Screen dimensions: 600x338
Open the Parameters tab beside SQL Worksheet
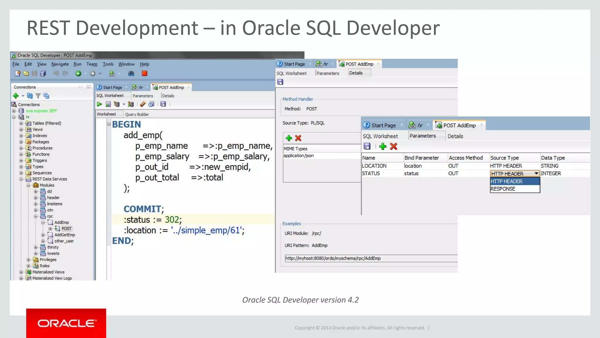[x=143, y=96]
